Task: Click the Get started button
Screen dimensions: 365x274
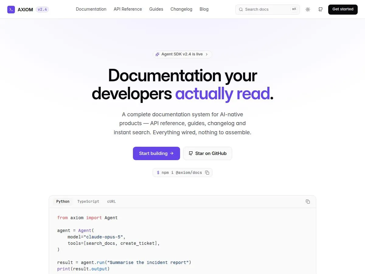Action: [343, 9]
